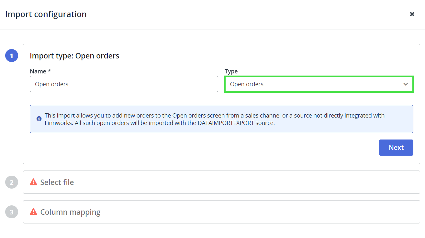Click the Type field label

(231, 71)
